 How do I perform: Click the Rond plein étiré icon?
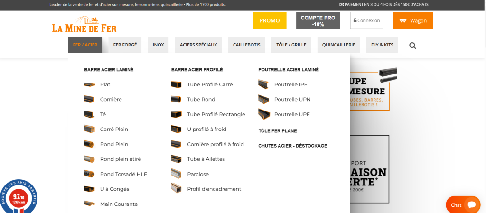tap(89, 159)
